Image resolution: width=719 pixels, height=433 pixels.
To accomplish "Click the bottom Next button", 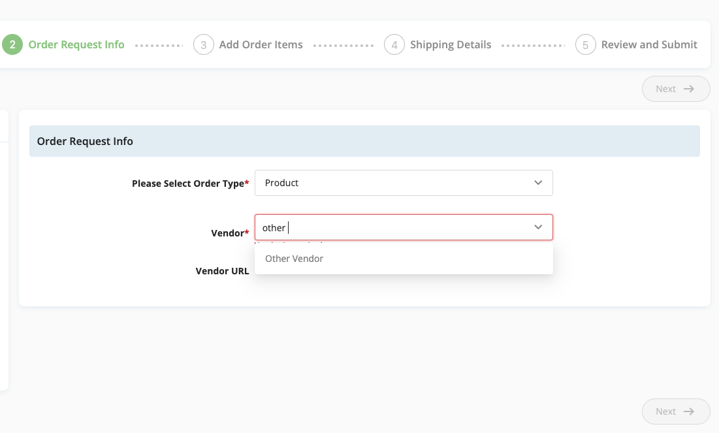I will point(676,411).
